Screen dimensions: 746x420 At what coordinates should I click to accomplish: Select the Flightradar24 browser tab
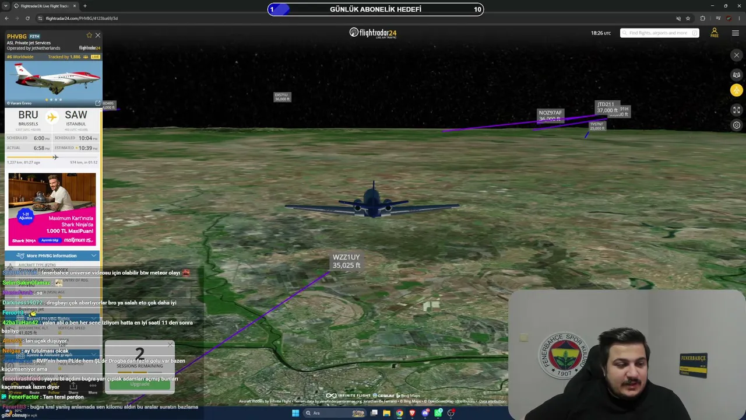[x=45, y=6]
